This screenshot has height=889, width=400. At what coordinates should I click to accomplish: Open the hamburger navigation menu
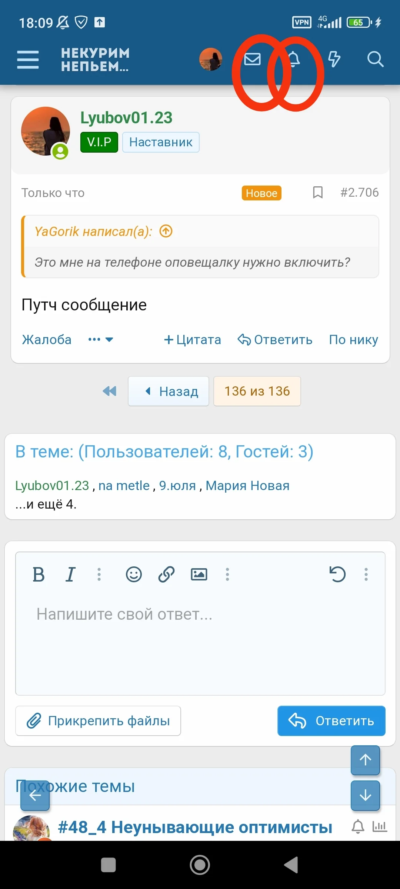28,59
